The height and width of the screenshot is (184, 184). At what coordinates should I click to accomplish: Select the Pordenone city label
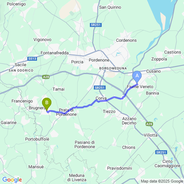[x=99, y=60]
